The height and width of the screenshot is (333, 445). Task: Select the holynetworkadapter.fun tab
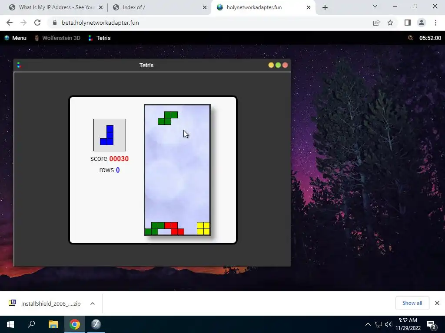[254, 7]
